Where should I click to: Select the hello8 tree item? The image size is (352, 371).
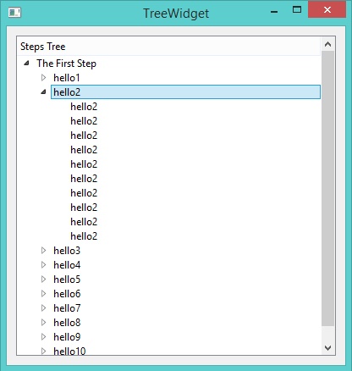67,323
